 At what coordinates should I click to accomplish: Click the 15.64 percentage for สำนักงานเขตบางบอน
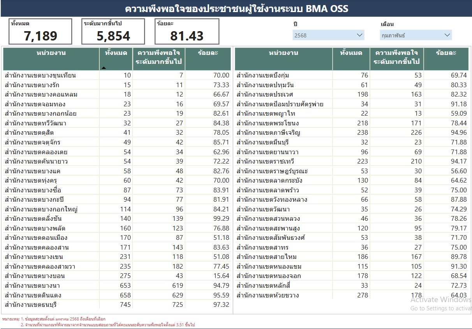[x=221, y=276]
